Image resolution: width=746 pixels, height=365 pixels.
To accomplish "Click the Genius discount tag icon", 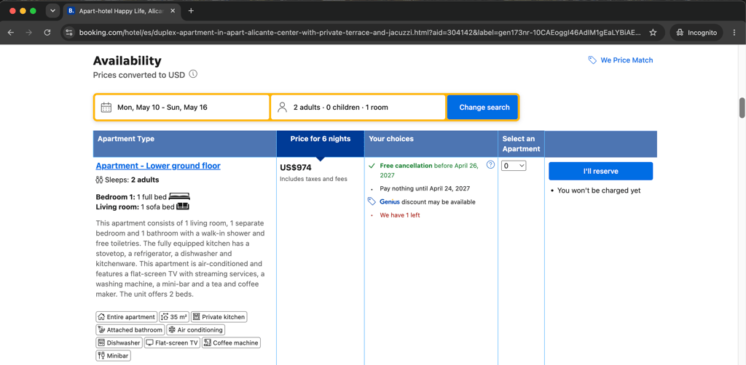I will (372, 201).
